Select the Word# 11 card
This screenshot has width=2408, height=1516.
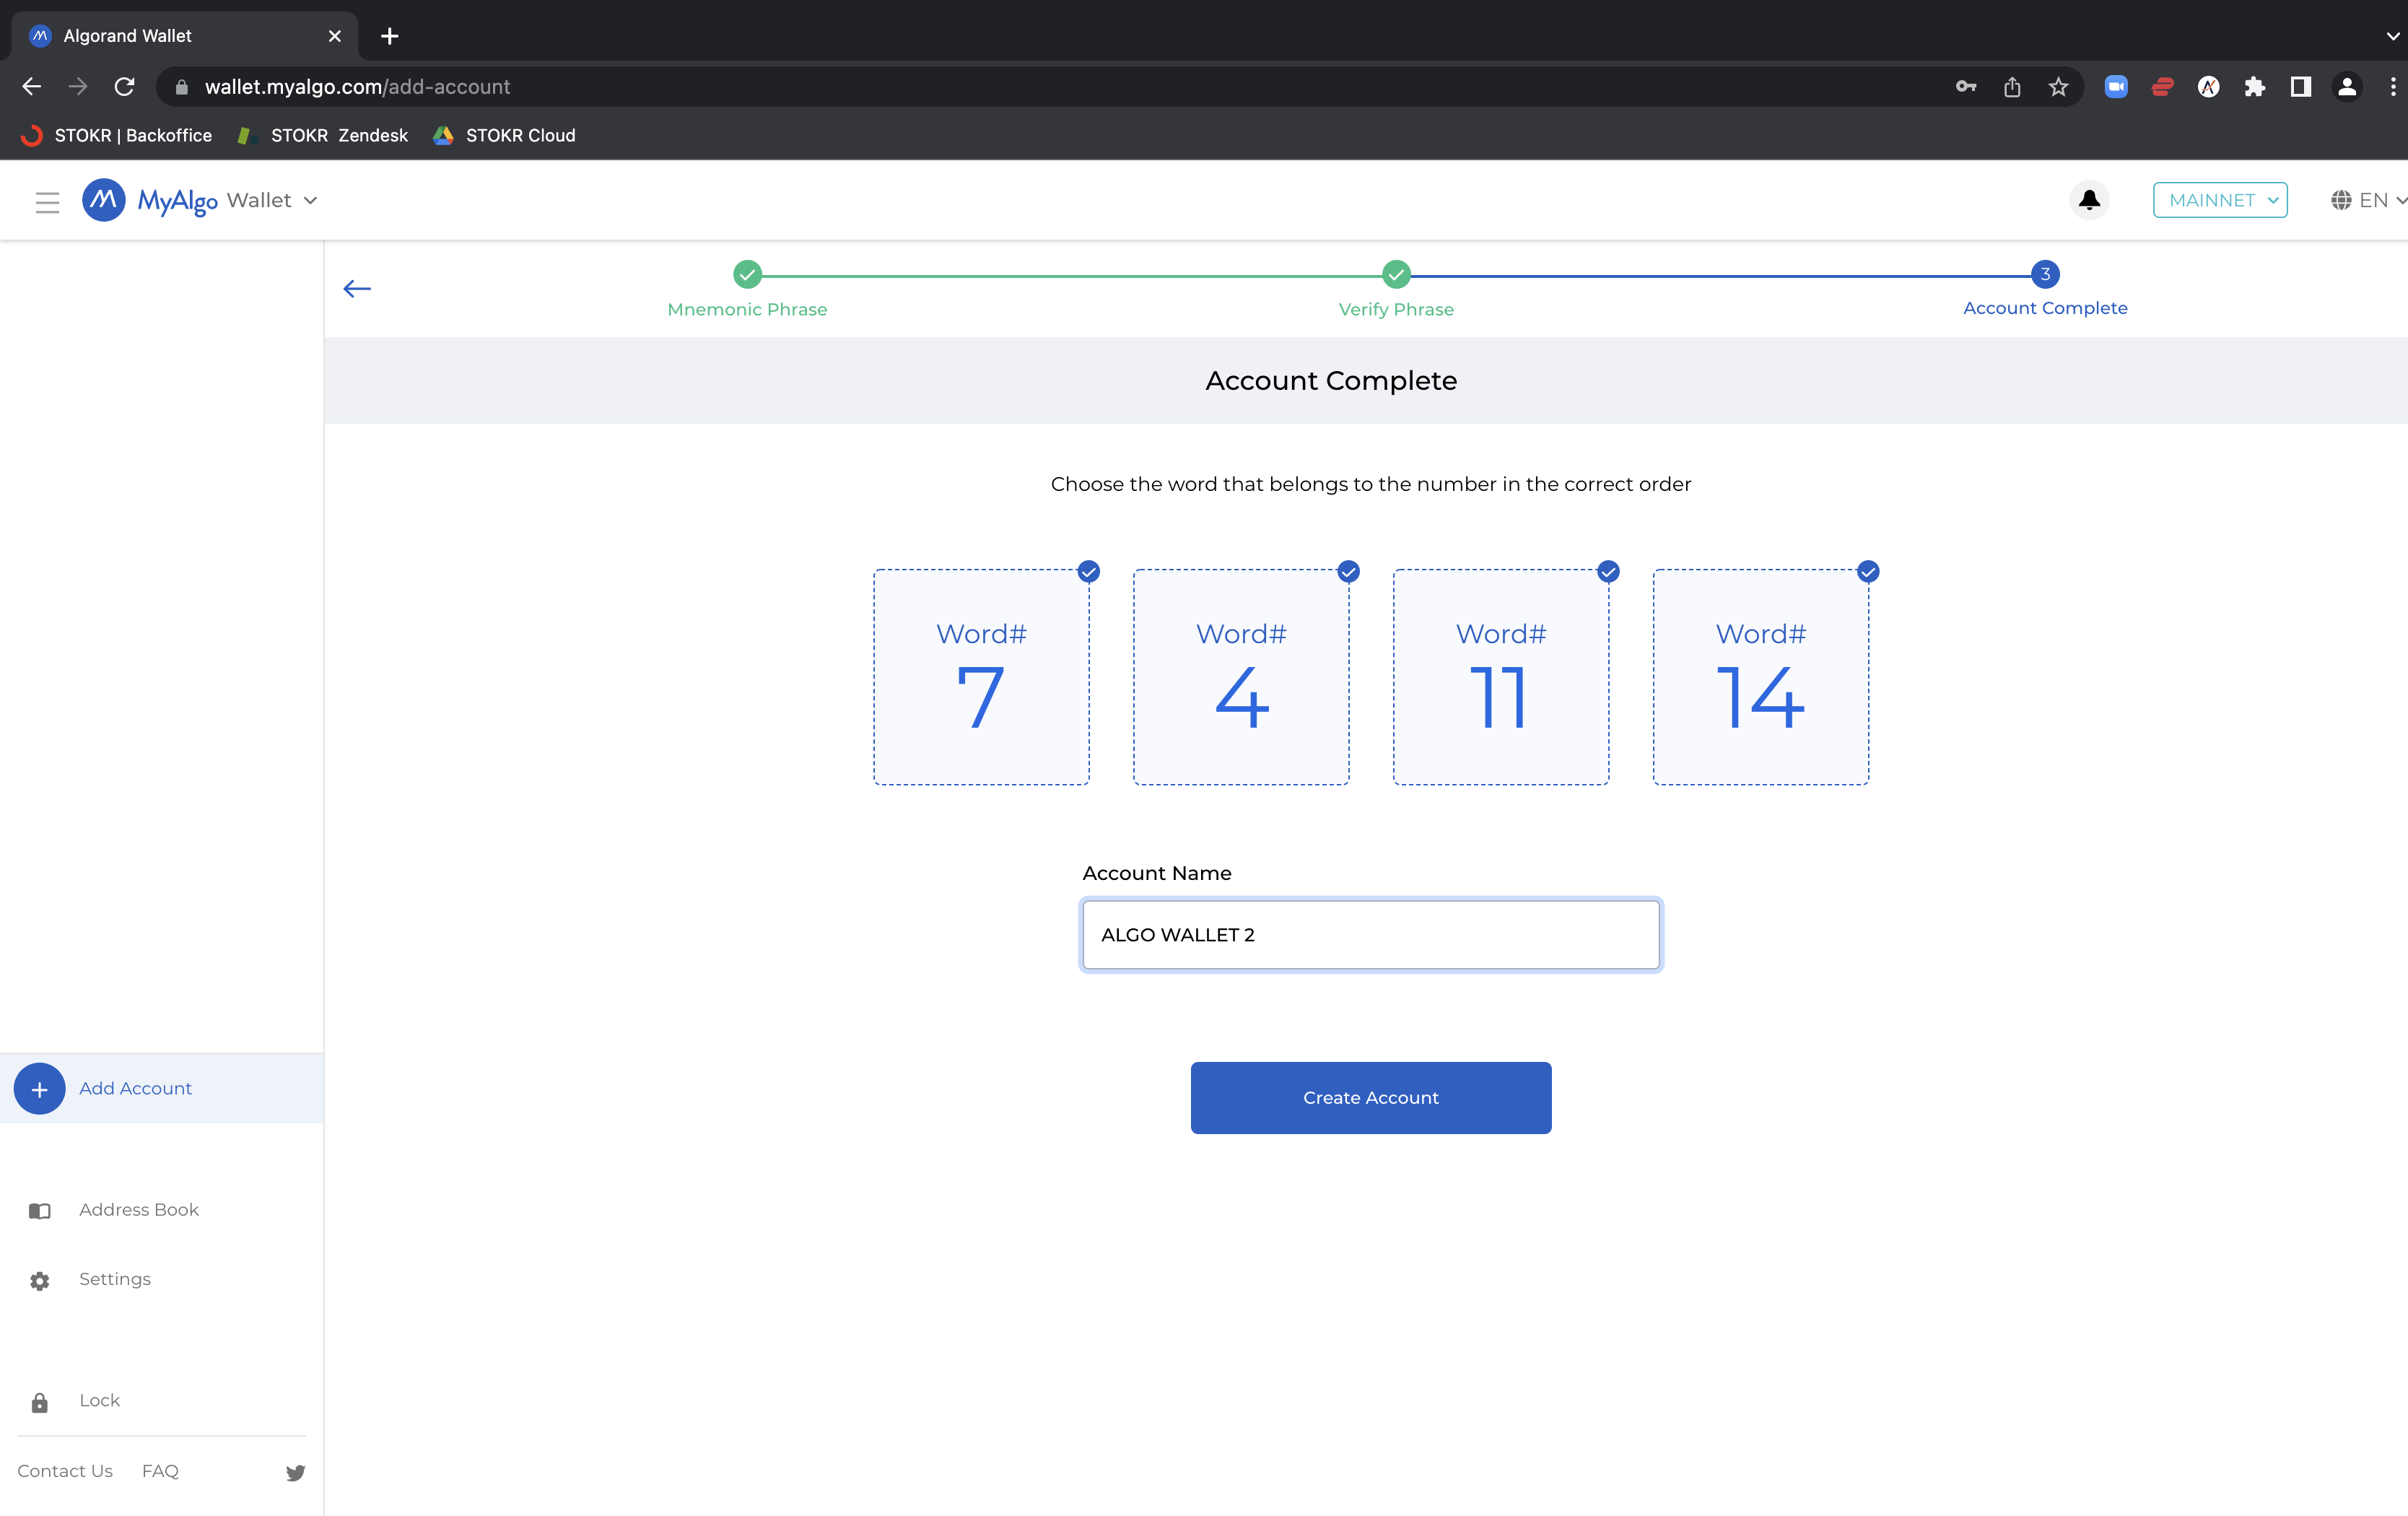click(1501, 677)
